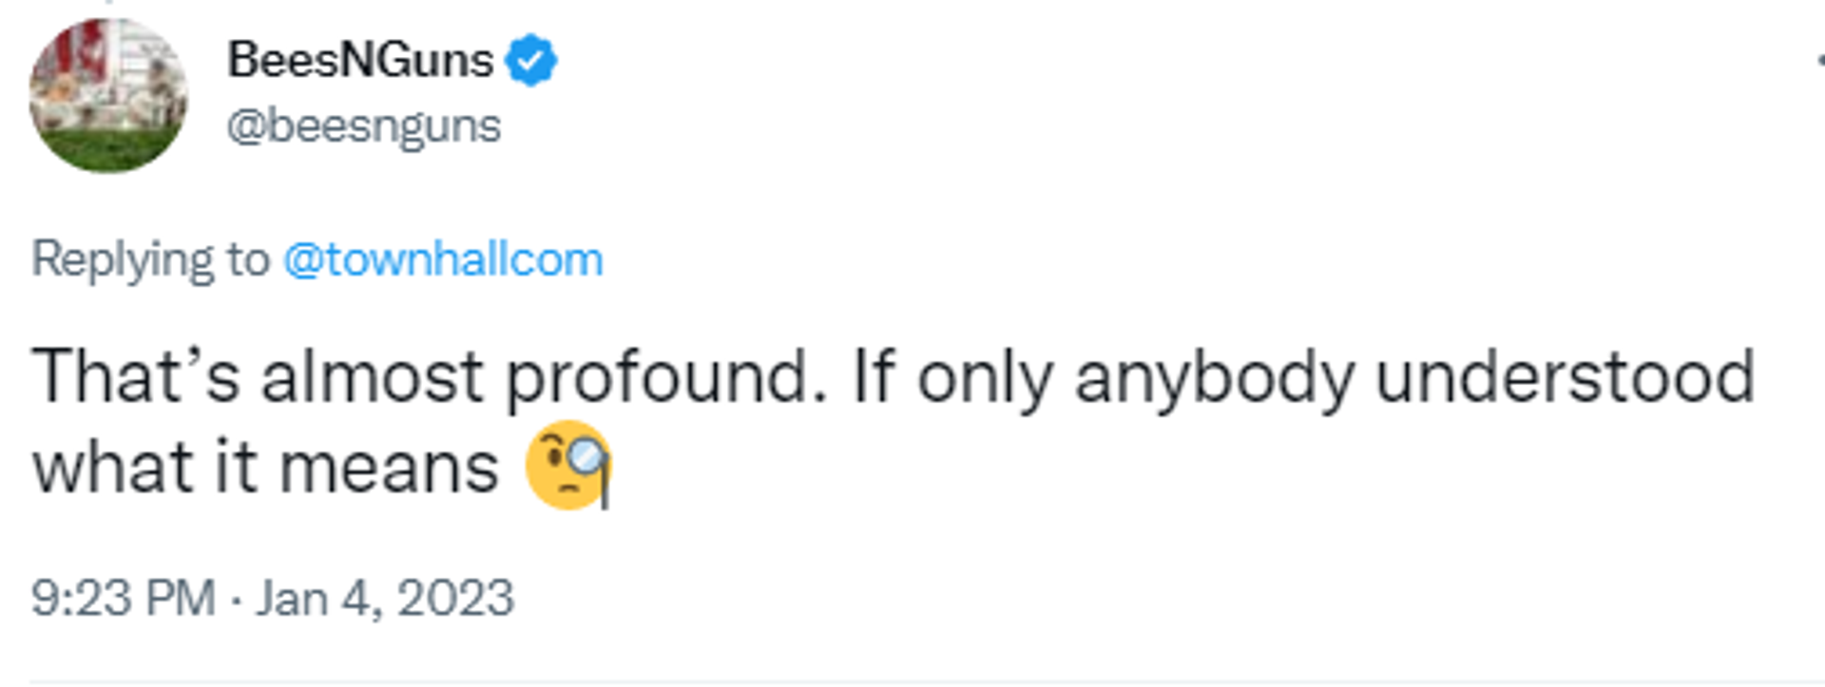Click the word "understood" in the tweet
Screen dimensions: 1825x687
click(1565, 376)
